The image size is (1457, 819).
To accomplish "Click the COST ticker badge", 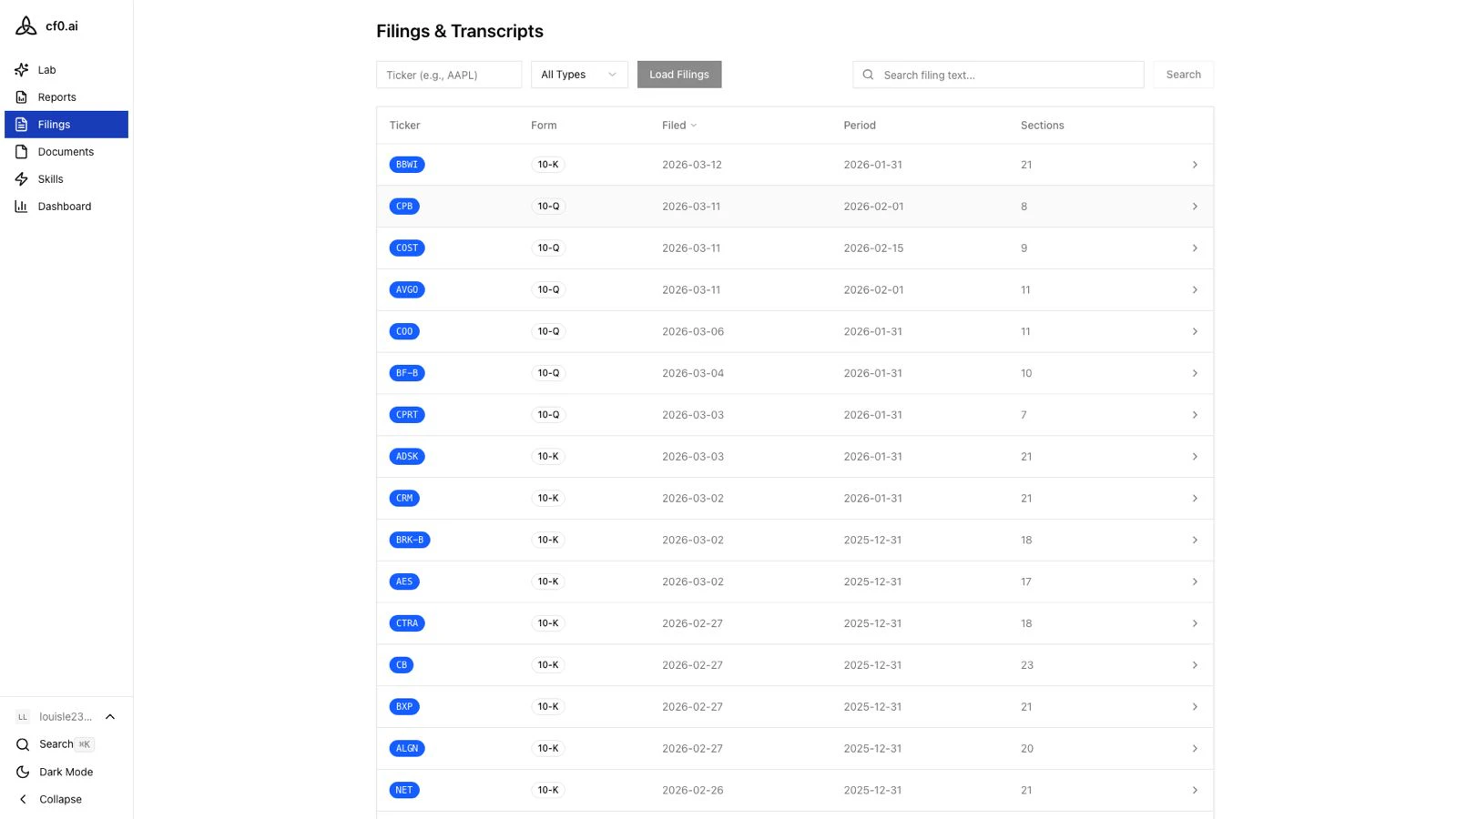I will (x=407, y=248).
